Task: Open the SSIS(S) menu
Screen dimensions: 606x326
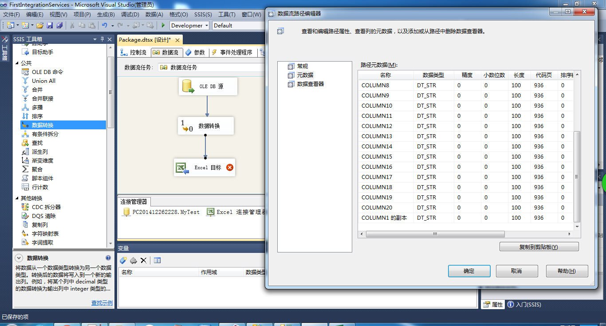Action: click(203, 15)
